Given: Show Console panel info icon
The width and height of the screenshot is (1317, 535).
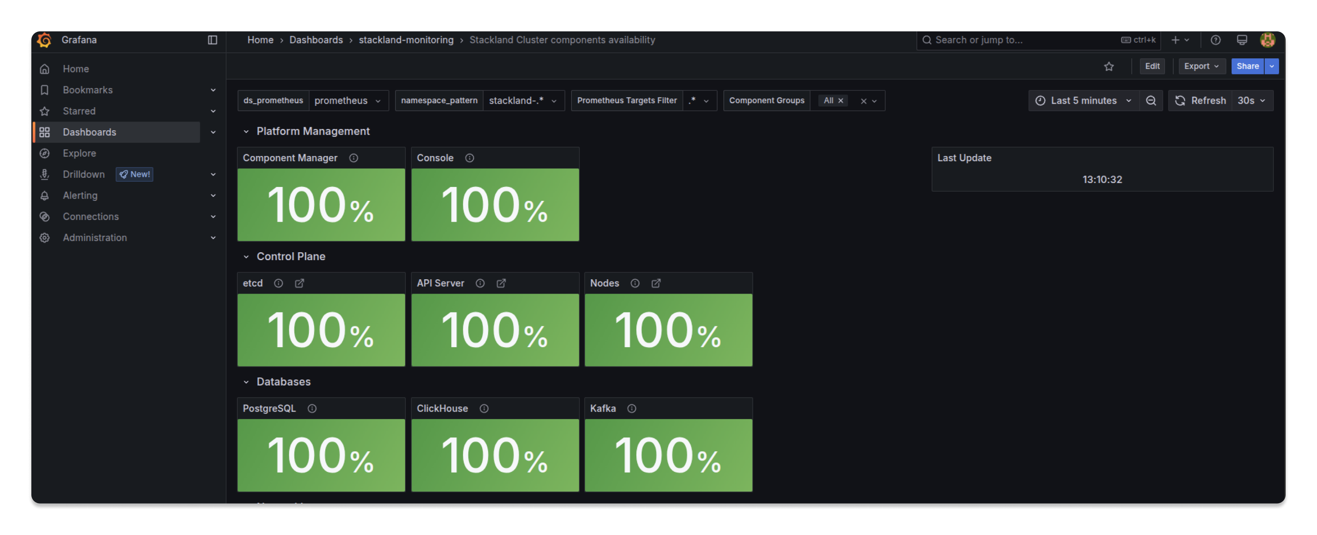Looking at the screenshot, I should click(x=469, y=158).
